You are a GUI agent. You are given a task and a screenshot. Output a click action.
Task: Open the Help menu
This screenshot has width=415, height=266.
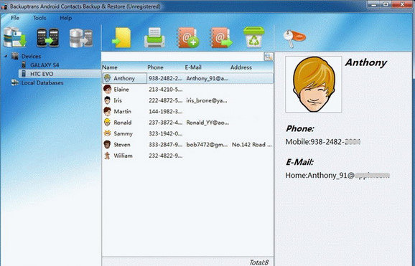(65, 18)
